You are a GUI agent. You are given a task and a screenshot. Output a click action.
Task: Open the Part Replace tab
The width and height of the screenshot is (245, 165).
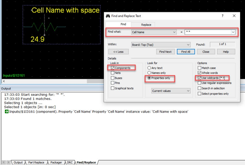click(x=36, y=162)
